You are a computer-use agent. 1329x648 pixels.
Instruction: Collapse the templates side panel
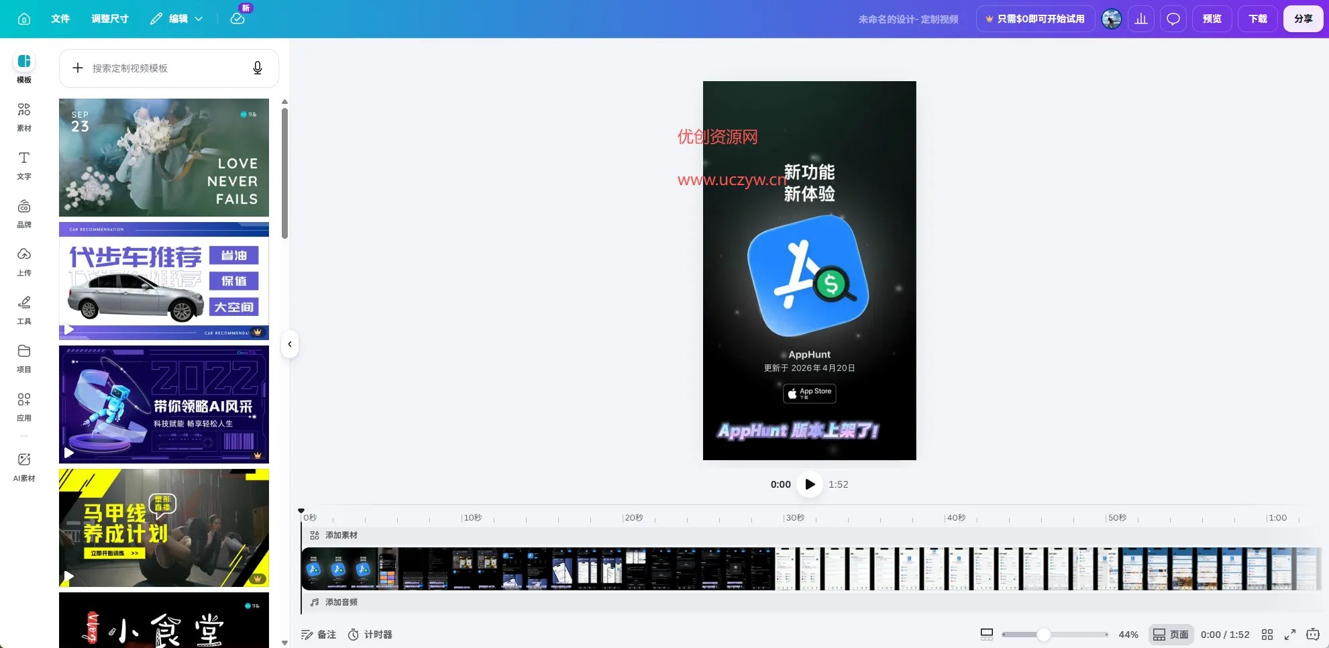point(290,344)
